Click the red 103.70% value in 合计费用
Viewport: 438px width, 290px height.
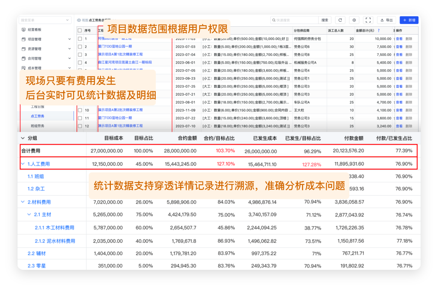(225, 151)
